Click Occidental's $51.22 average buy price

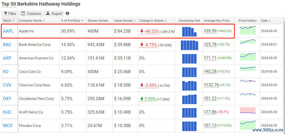pos(210,98)
